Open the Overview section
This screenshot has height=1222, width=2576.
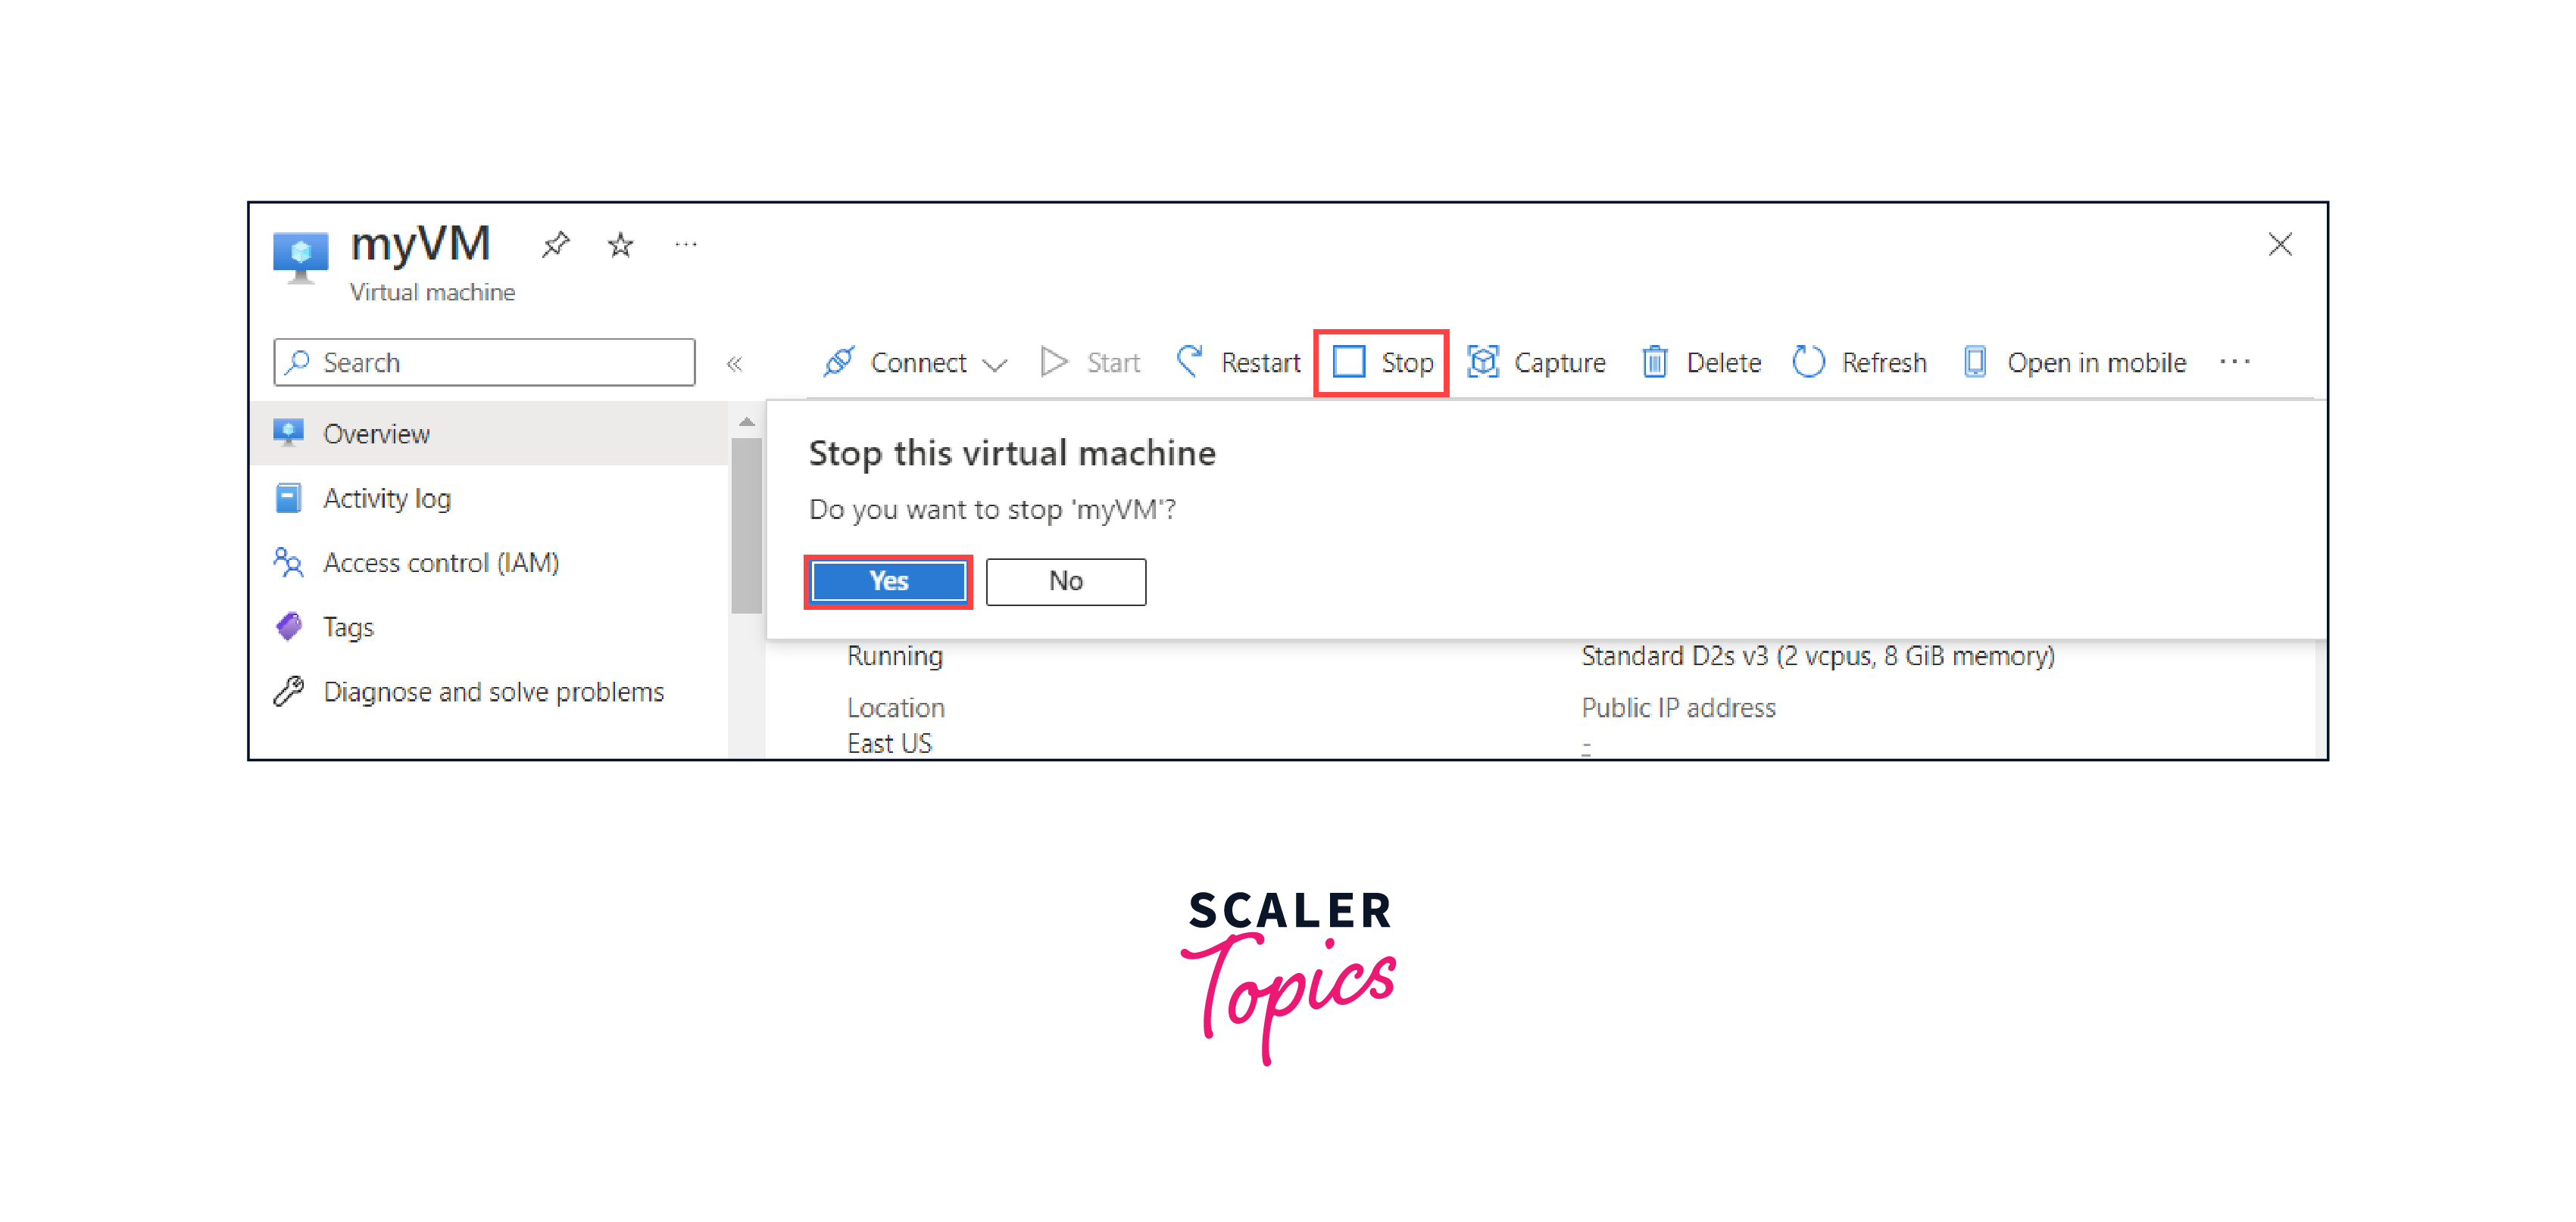(x=376, y=433)
